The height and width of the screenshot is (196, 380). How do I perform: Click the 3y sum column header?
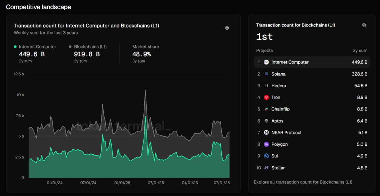point(360,51)
